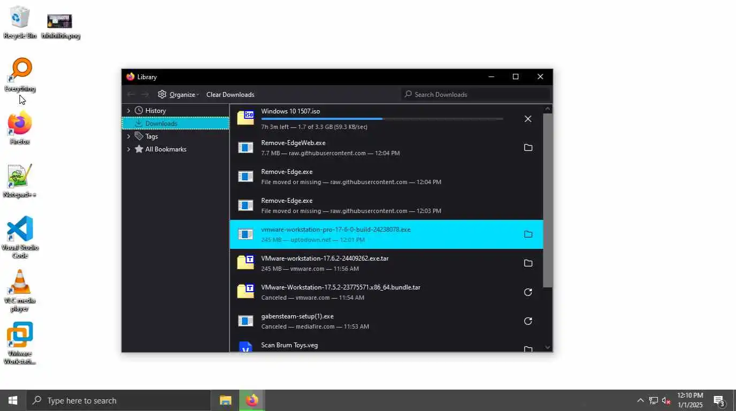Viewport: 736px width, 411px height.
Task: Select the Scan Brum Toys.veg entry
Action: [386, 344]
